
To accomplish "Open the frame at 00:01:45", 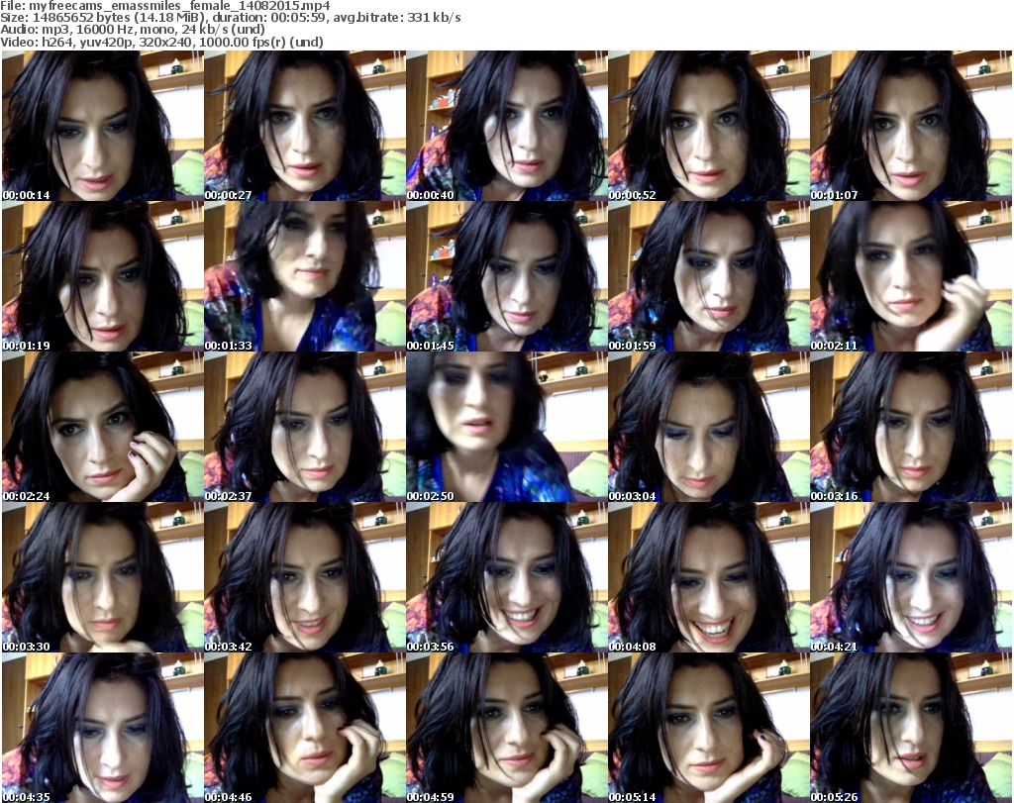I will point(506,276).
